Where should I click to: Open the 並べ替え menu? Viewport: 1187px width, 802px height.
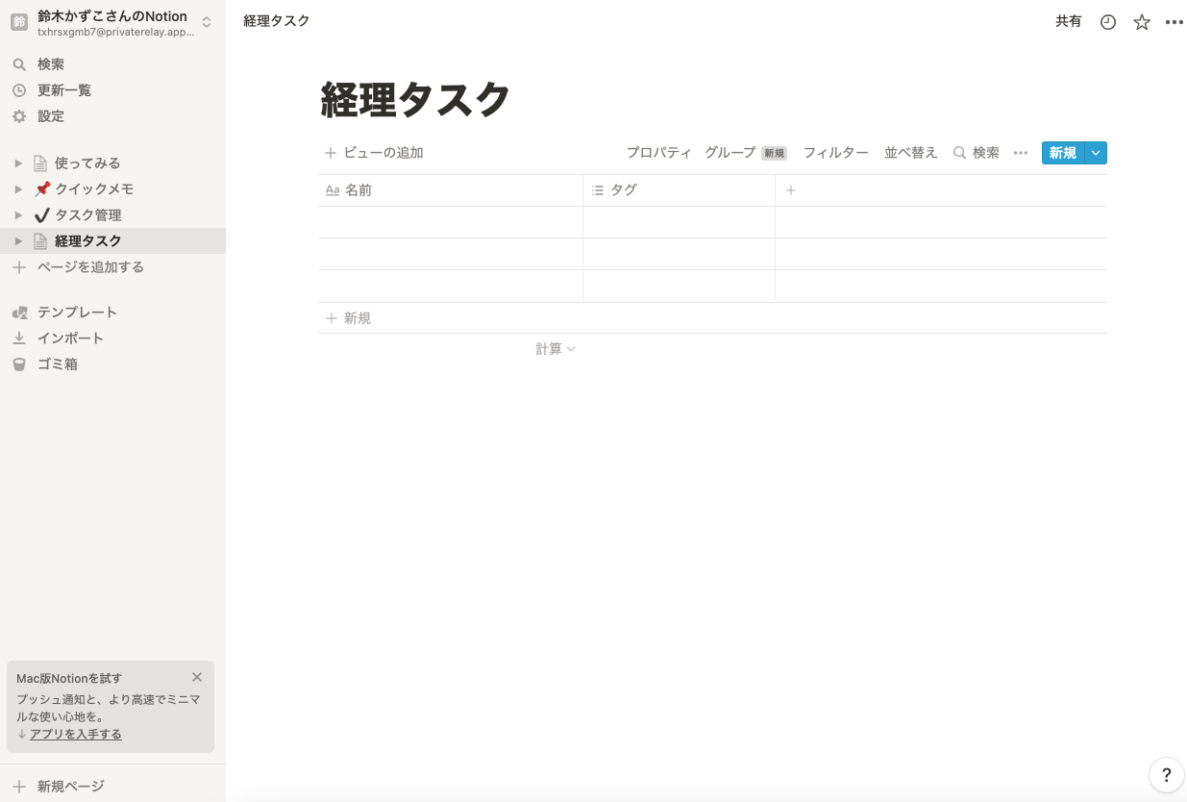(911, 153)
